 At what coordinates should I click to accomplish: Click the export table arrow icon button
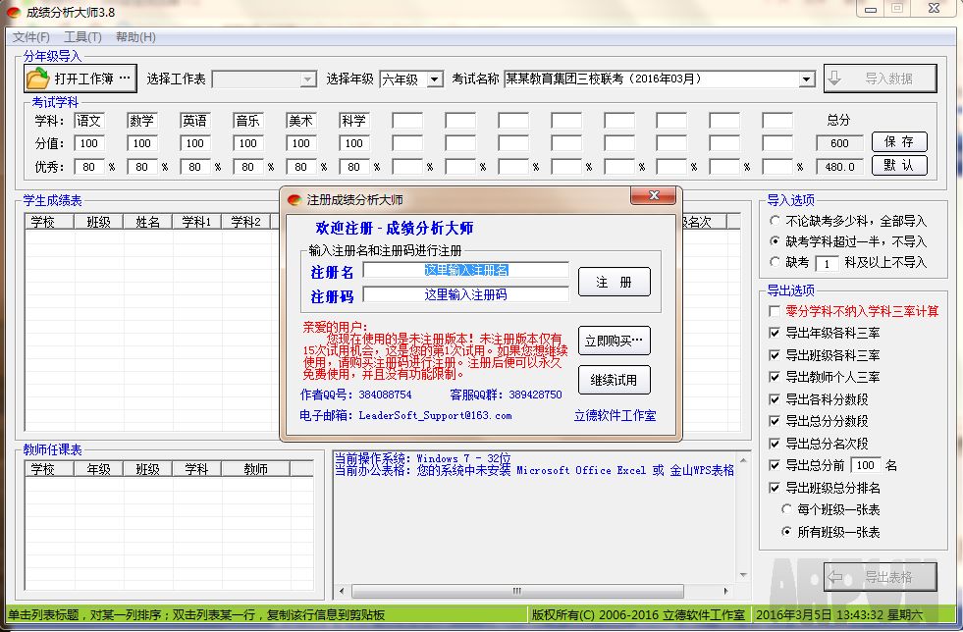tap(833, 577)
